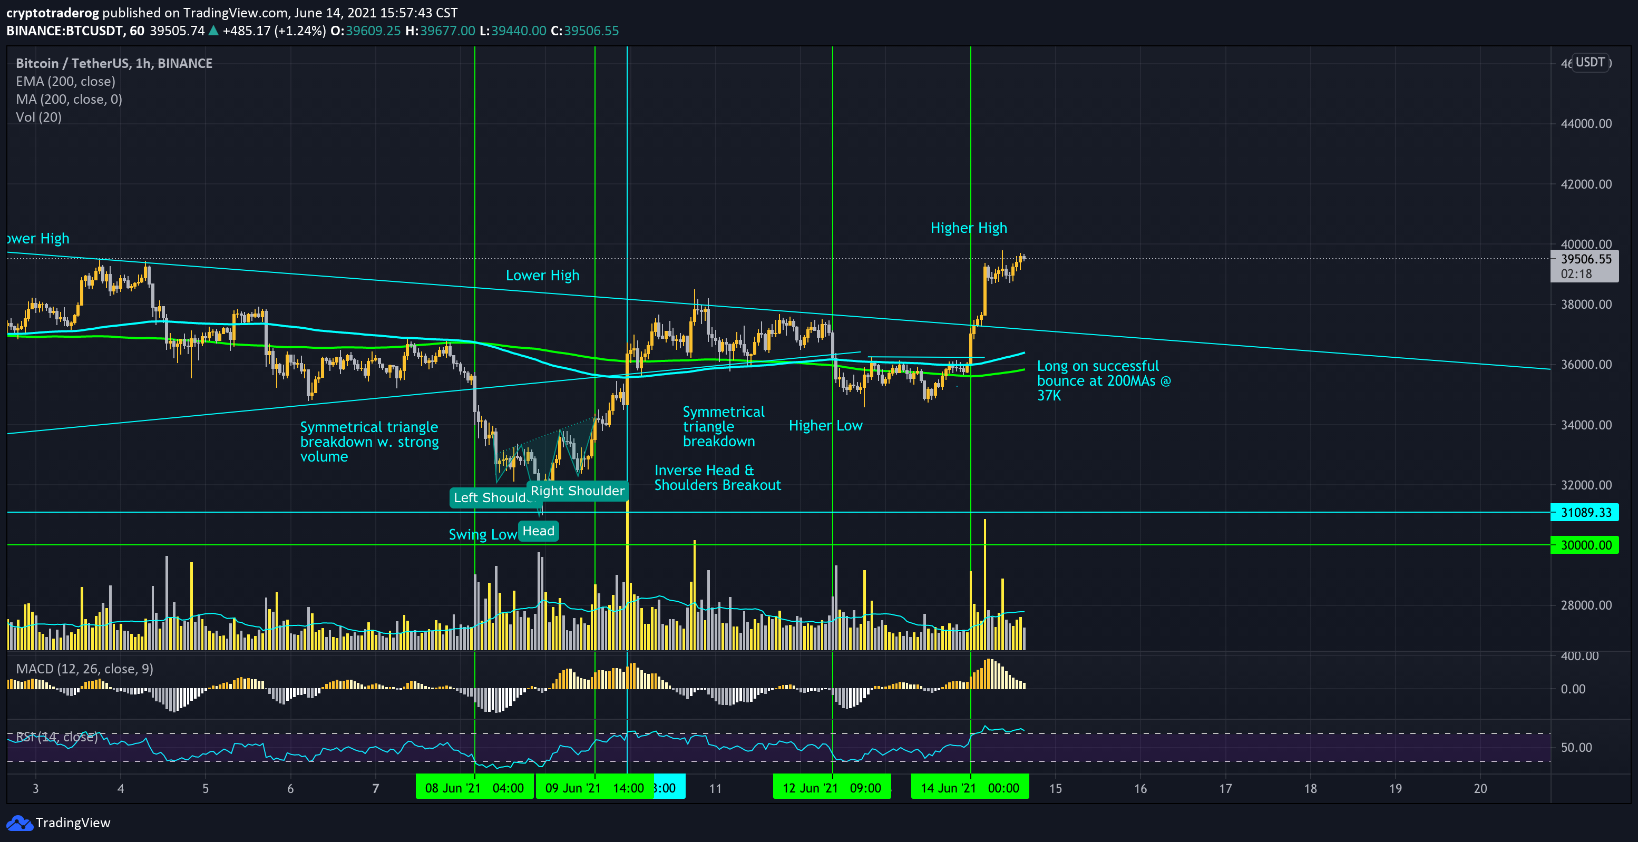1638x842 pixels.
Task: Select the Long on successful bounce annotation
Action: pos(1104,381)
